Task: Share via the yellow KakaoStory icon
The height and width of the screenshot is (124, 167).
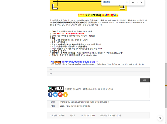Action: [65, 95]
